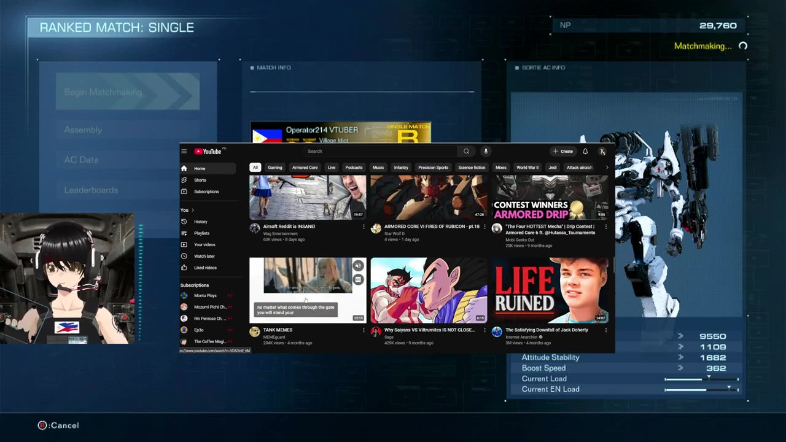Click the search magnifier button
The image size is (786, 442).
466,151
